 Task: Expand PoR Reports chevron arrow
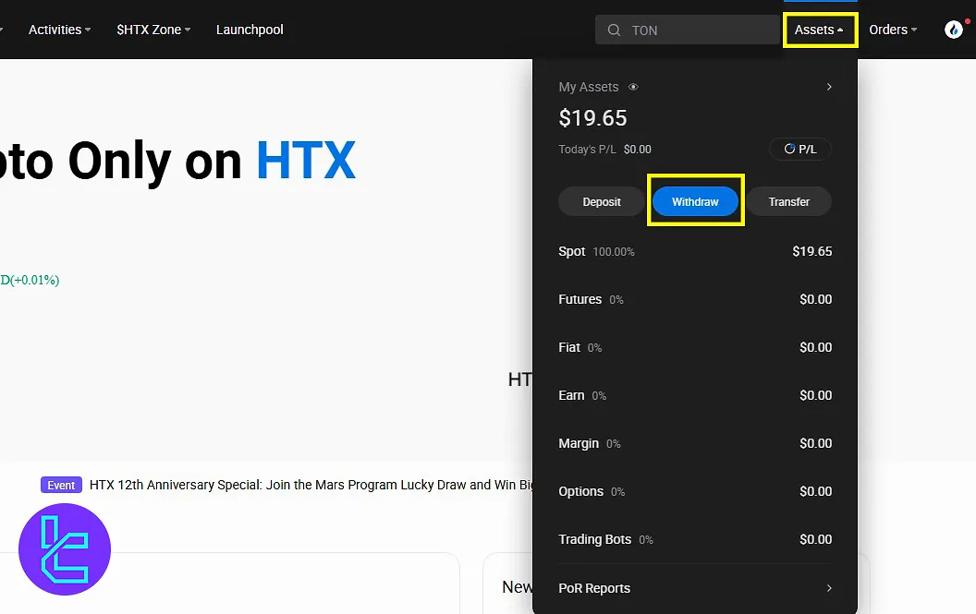[x=828, y=588]
